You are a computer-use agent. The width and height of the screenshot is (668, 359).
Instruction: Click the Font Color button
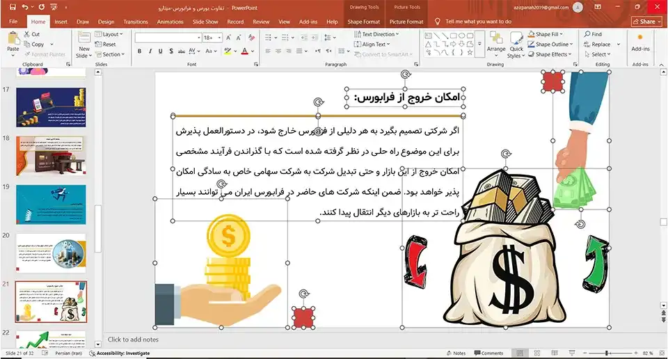click(244, 51)
